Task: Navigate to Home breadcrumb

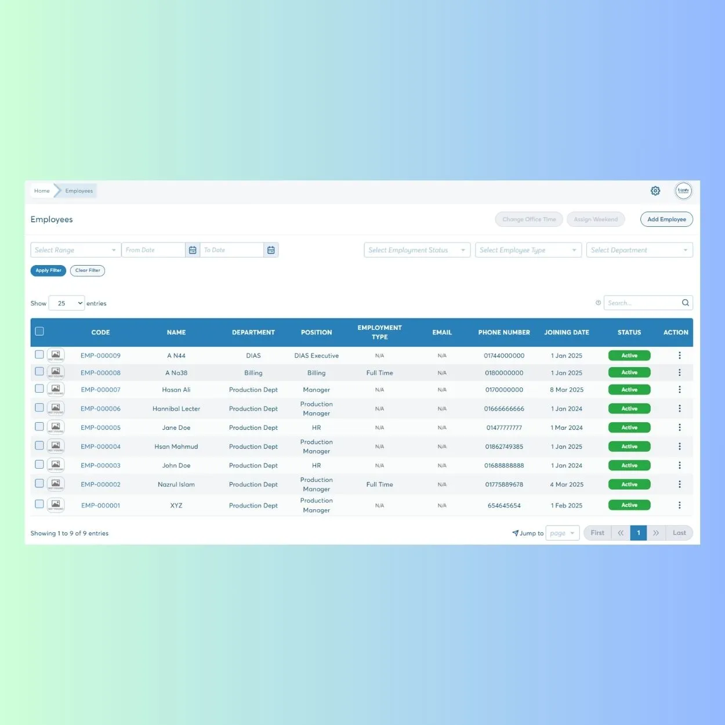Action: [42, 191]
